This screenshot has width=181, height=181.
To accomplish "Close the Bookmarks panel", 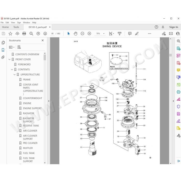I will point(43,40).
